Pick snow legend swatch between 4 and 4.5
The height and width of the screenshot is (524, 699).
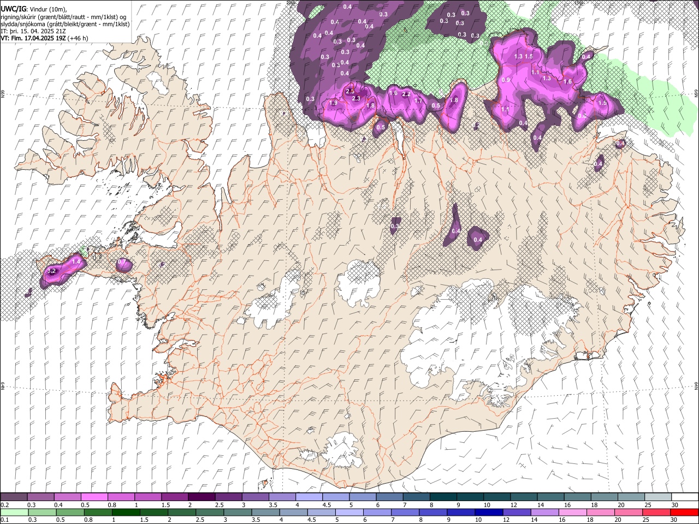[x=309, y=497]
